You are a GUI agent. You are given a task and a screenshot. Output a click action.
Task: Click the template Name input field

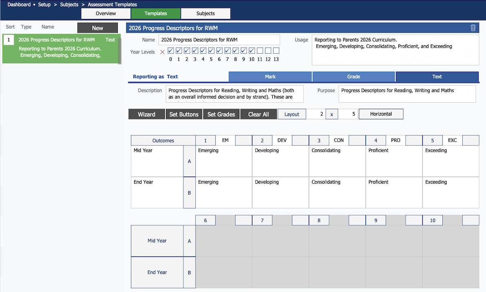tap(219, 40)
